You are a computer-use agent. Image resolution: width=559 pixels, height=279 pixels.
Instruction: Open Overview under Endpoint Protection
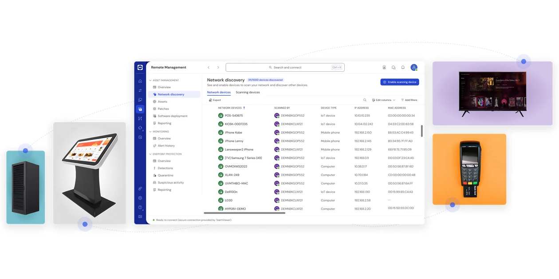click(x=164, y=161)
